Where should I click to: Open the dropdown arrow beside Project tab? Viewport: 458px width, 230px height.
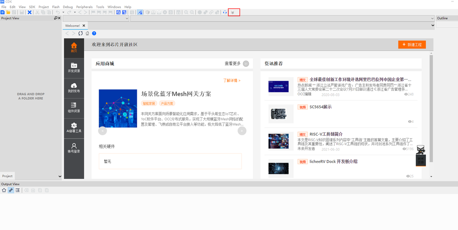pos(60,176)
